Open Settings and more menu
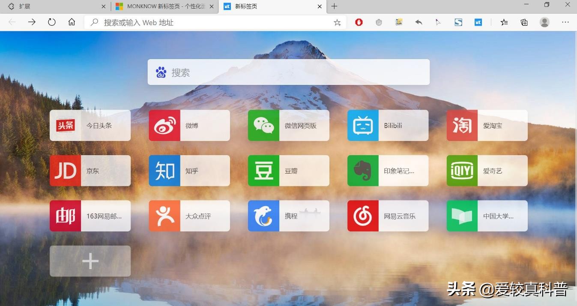Viewport: 577px width, 306px height. [565, 22]
